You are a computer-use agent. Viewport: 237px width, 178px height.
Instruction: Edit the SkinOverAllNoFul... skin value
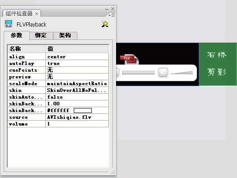coord(77,90)
